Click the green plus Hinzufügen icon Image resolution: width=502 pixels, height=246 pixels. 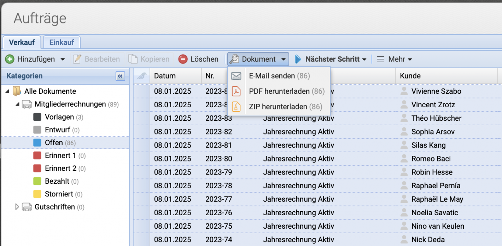click(x=10, y=59)
